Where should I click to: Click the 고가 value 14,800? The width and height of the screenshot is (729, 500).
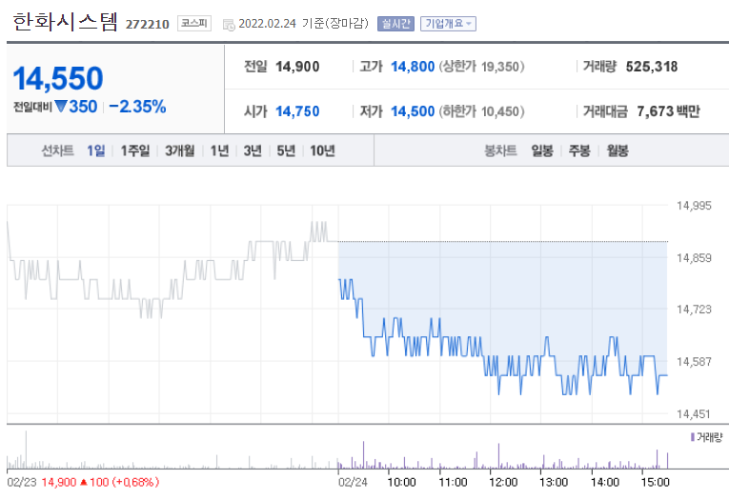[x=413, y=67]
